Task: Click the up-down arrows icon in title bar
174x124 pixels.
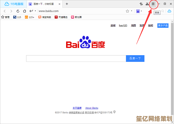Action: pos(141,4)
